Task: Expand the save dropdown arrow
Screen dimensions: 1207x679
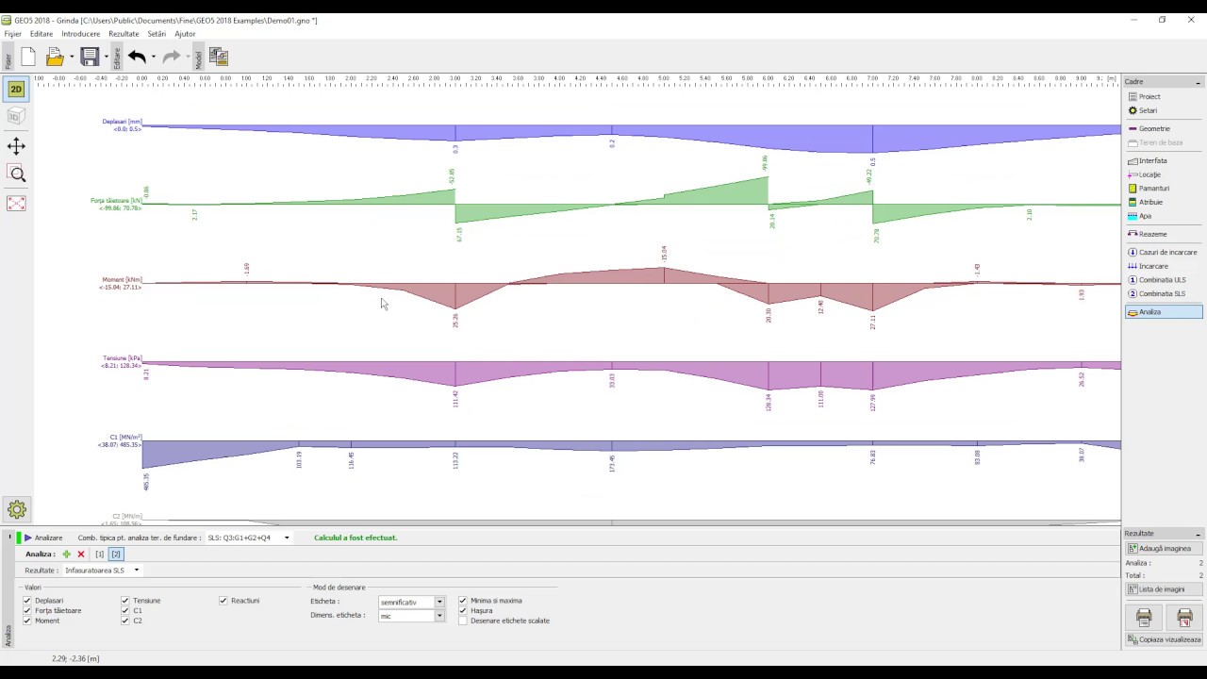Action: click(x=107, y=57)
